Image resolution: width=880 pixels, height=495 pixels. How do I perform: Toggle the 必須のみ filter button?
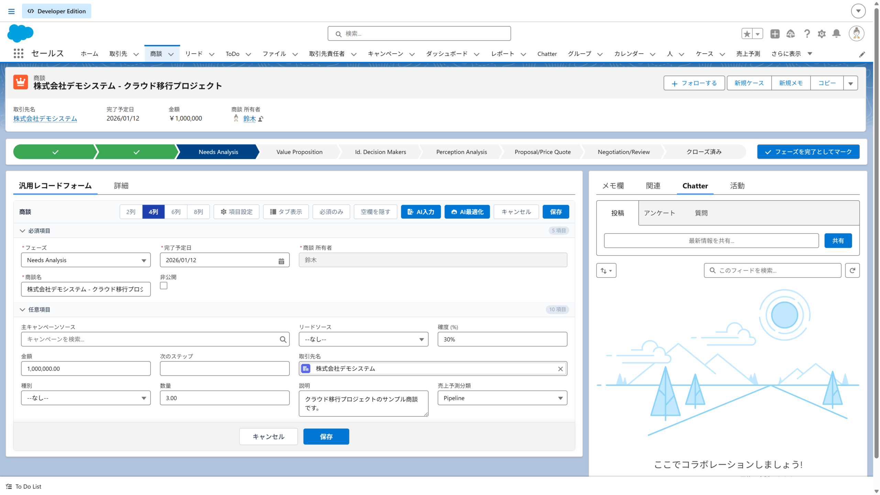tap(331, 212)
